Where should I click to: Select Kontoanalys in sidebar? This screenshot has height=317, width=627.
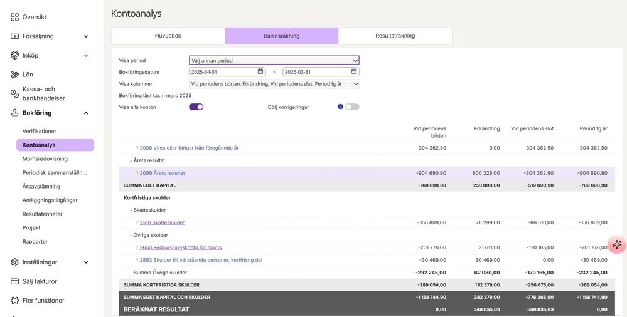(55, 145)
